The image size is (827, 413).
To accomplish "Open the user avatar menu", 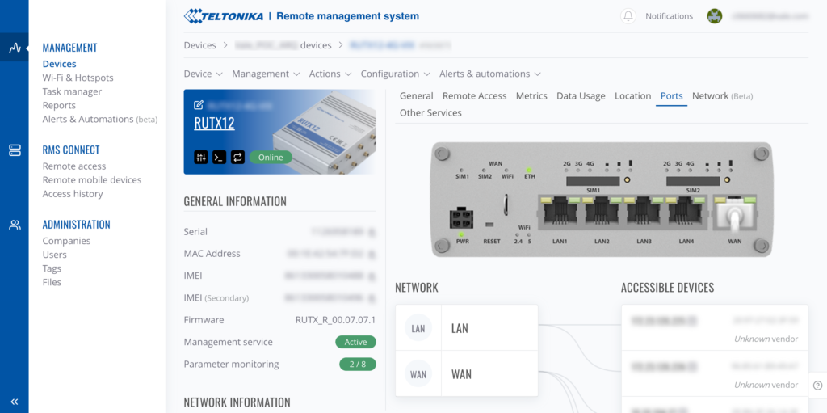I will tap(714, 16).
